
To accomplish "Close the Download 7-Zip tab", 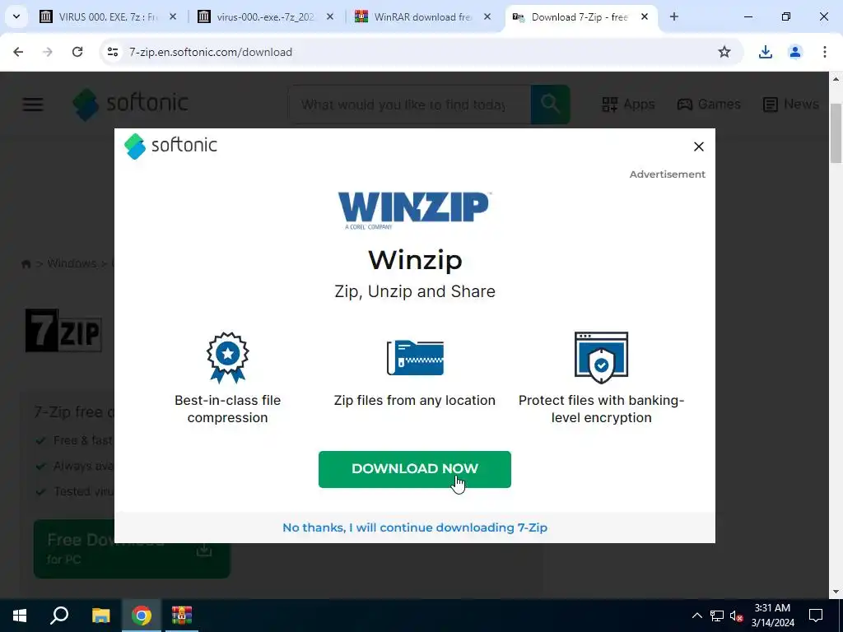I will pyautogui.click(x=644, y=16).
